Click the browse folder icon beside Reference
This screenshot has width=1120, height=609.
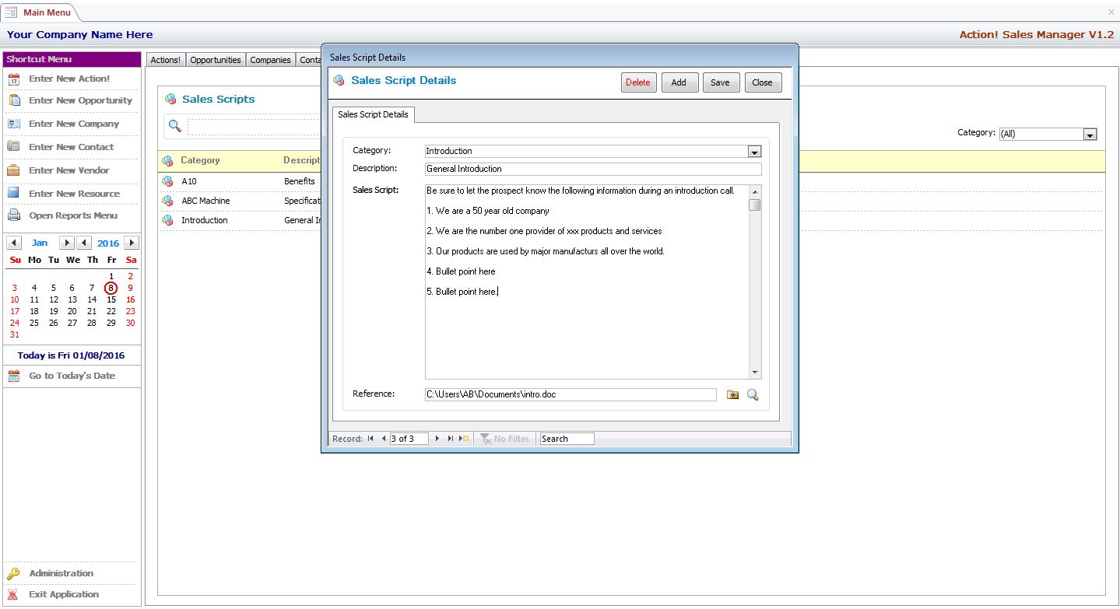[x=732, y=395]
